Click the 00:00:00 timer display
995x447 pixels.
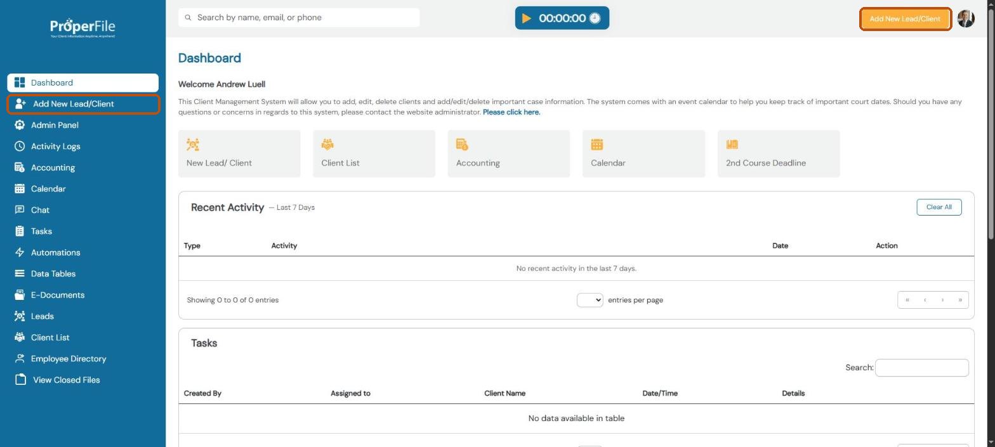pos(562,18)
